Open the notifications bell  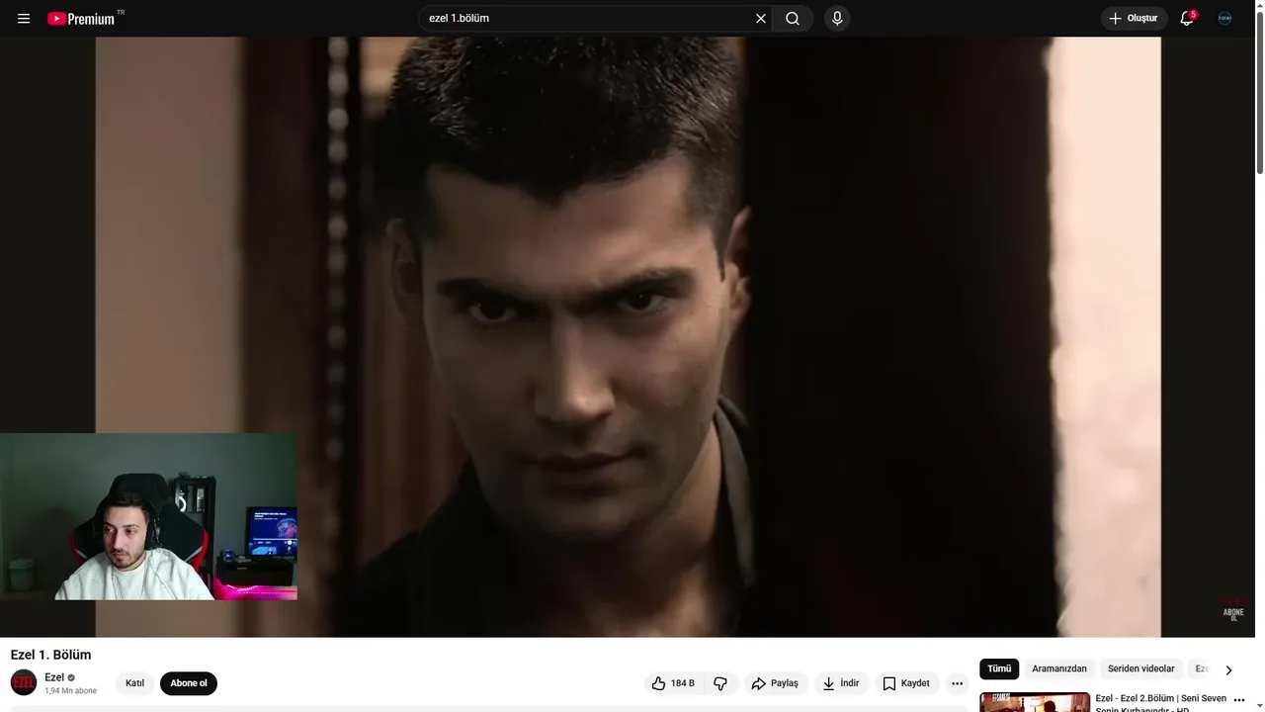pos(1187,19)
